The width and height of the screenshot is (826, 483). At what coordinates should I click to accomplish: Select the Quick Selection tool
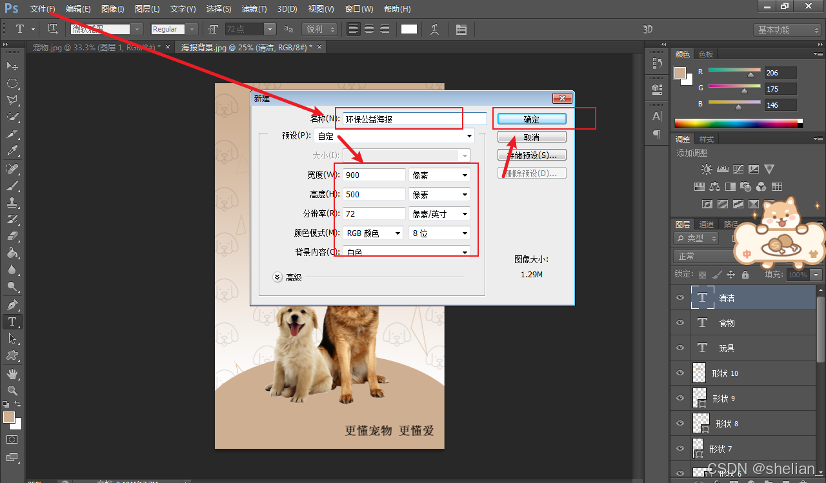coord(12,117)
